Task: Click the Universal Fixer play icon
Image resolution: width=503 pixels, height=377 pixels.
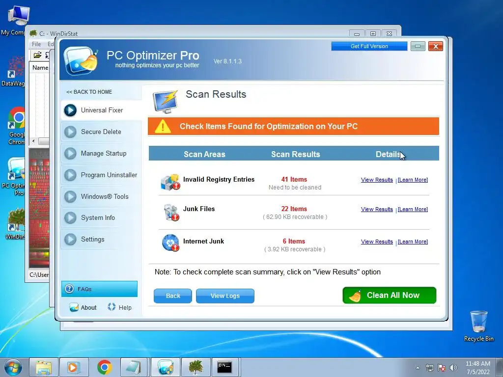Action: pyautogui.click(x=70, y=110)
